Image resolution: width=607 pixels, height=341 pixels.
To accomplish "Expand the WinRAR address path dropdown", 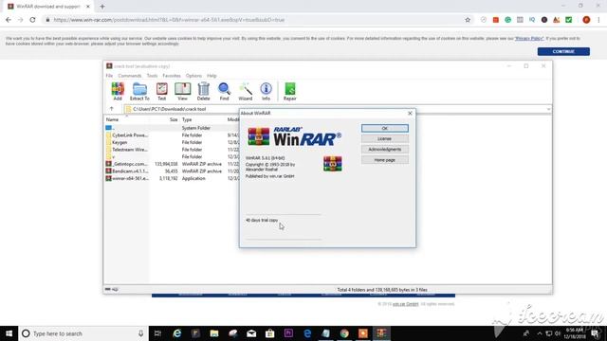I will (x=548, y=109).
